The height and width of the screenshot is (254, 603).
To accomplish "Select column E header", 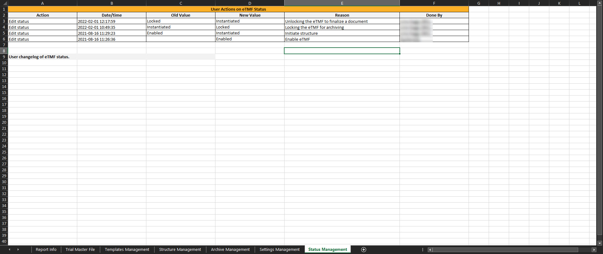I will tap(342, 3).
